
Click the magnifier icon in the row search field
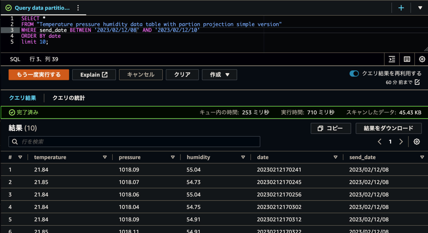(x=14, y=141)
